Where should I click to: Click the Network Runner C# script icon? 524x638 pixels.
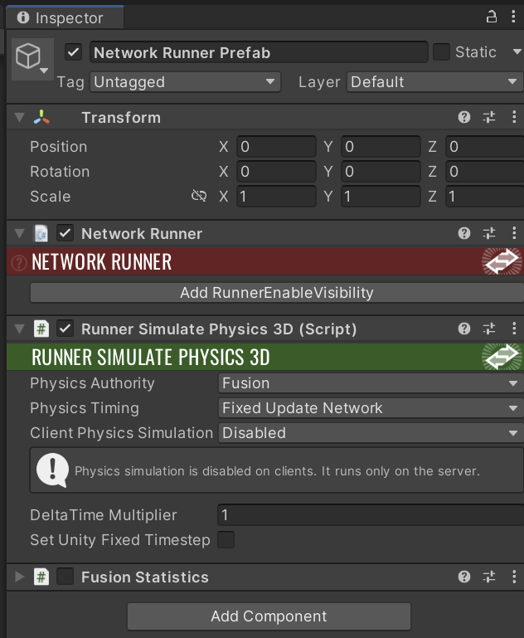(x=41, y=234)
